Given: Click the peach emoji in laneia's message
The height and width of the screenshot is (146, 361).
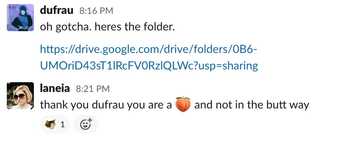Looking at the screenshot, I should click(183, 104).
